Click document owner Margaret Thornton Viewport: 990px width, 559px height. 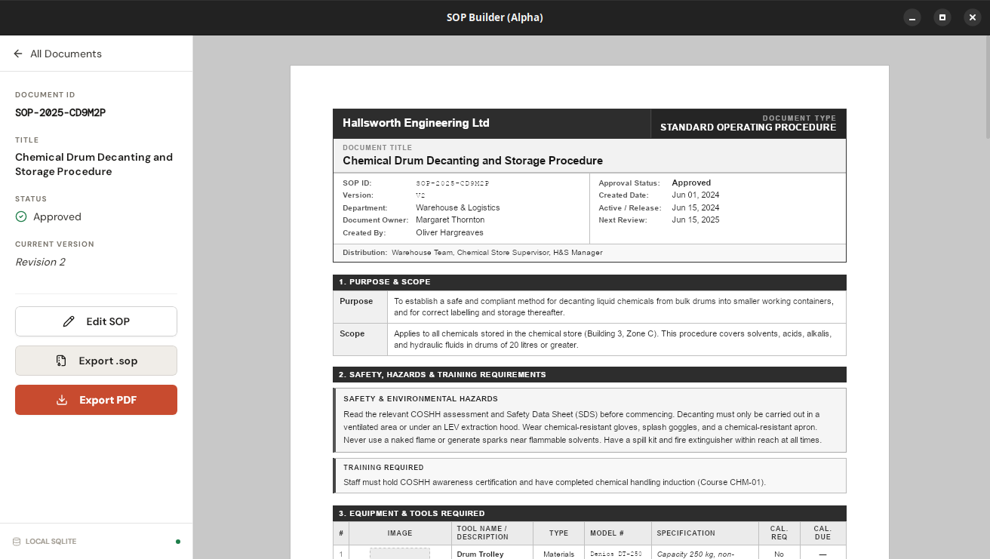point(450,220)
